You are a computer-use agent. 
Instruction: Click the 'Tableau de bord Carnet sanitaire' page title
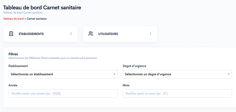click(x=42, y=8)
